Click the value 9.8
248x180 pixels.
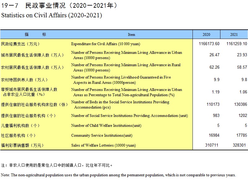(x=244, y=79)
